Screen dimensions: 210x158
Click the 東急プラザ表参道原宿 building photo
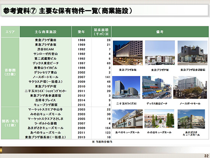tap(192, 53)
